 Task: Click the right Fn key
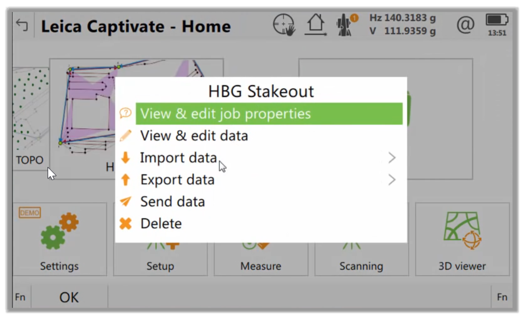coord(502,297)
